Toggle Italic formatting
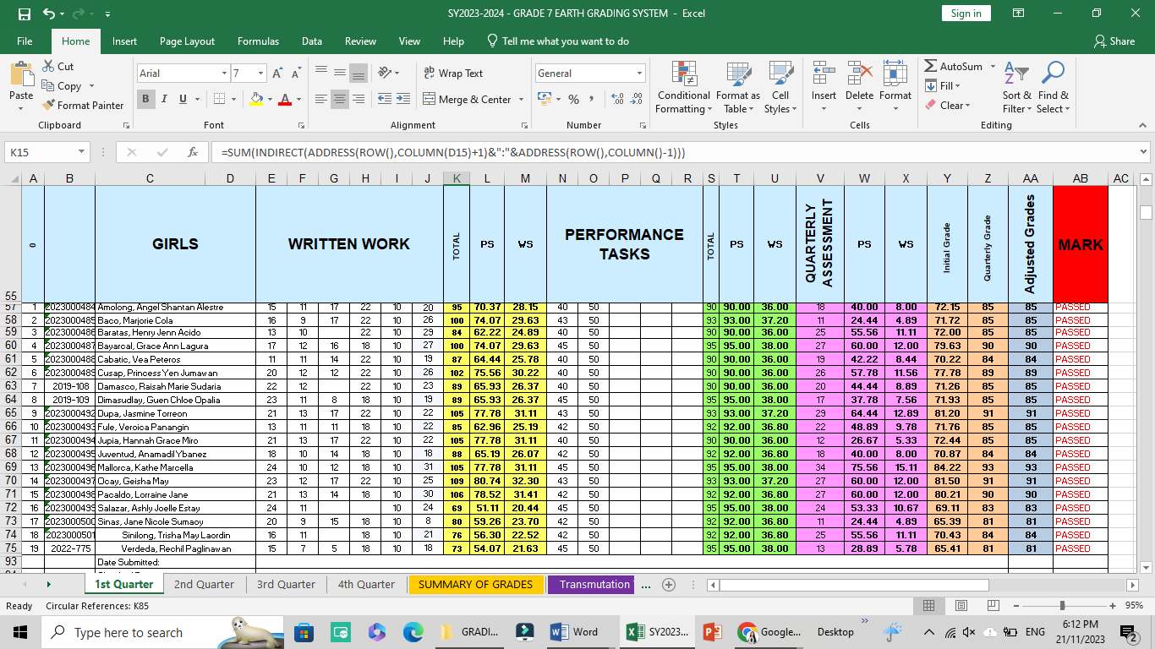Screen dimensions: 1155x649 (164, 100)
